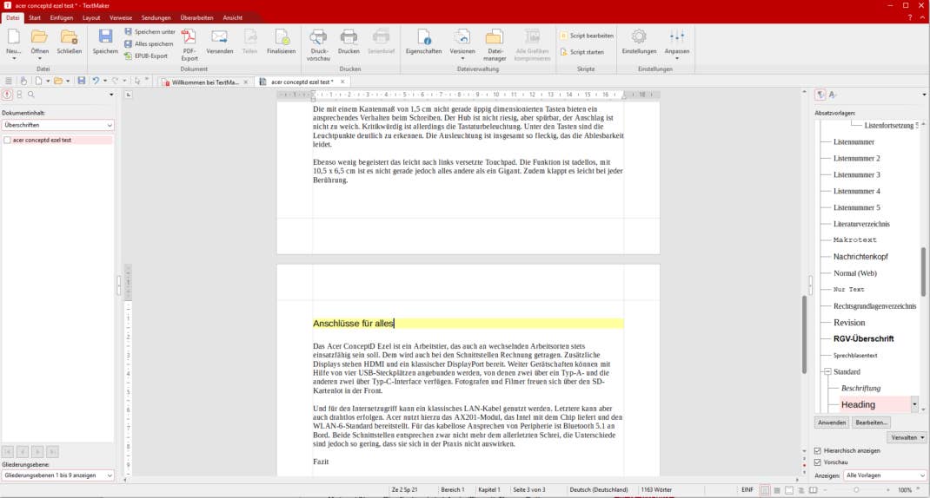Open Einstellungen gear icon
930x498 pixels.
(639, 36)
